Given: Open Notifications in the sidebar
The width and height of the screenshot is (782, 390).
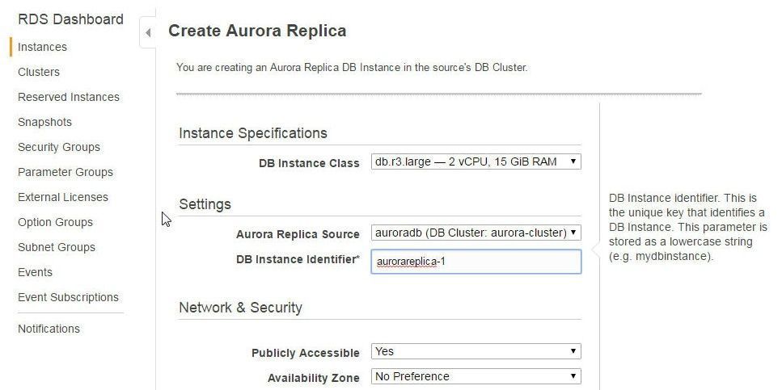Looking at the screenshot, I should pos(49,329).
